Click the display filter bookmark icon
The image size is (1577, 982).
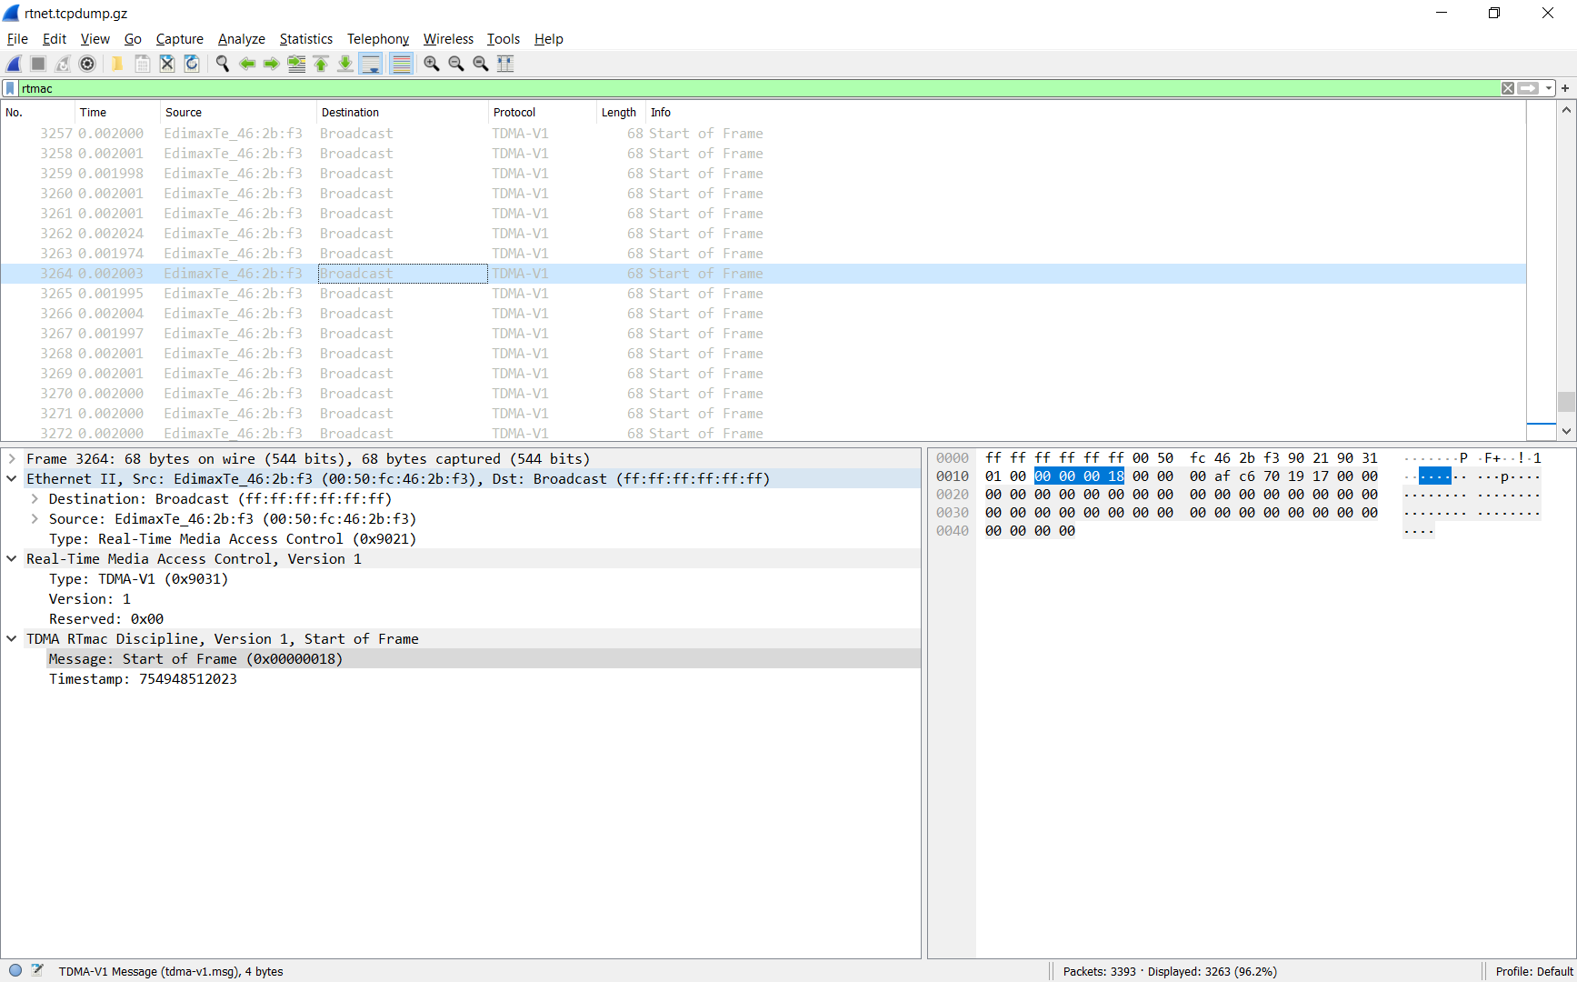[x=10, y=88]
